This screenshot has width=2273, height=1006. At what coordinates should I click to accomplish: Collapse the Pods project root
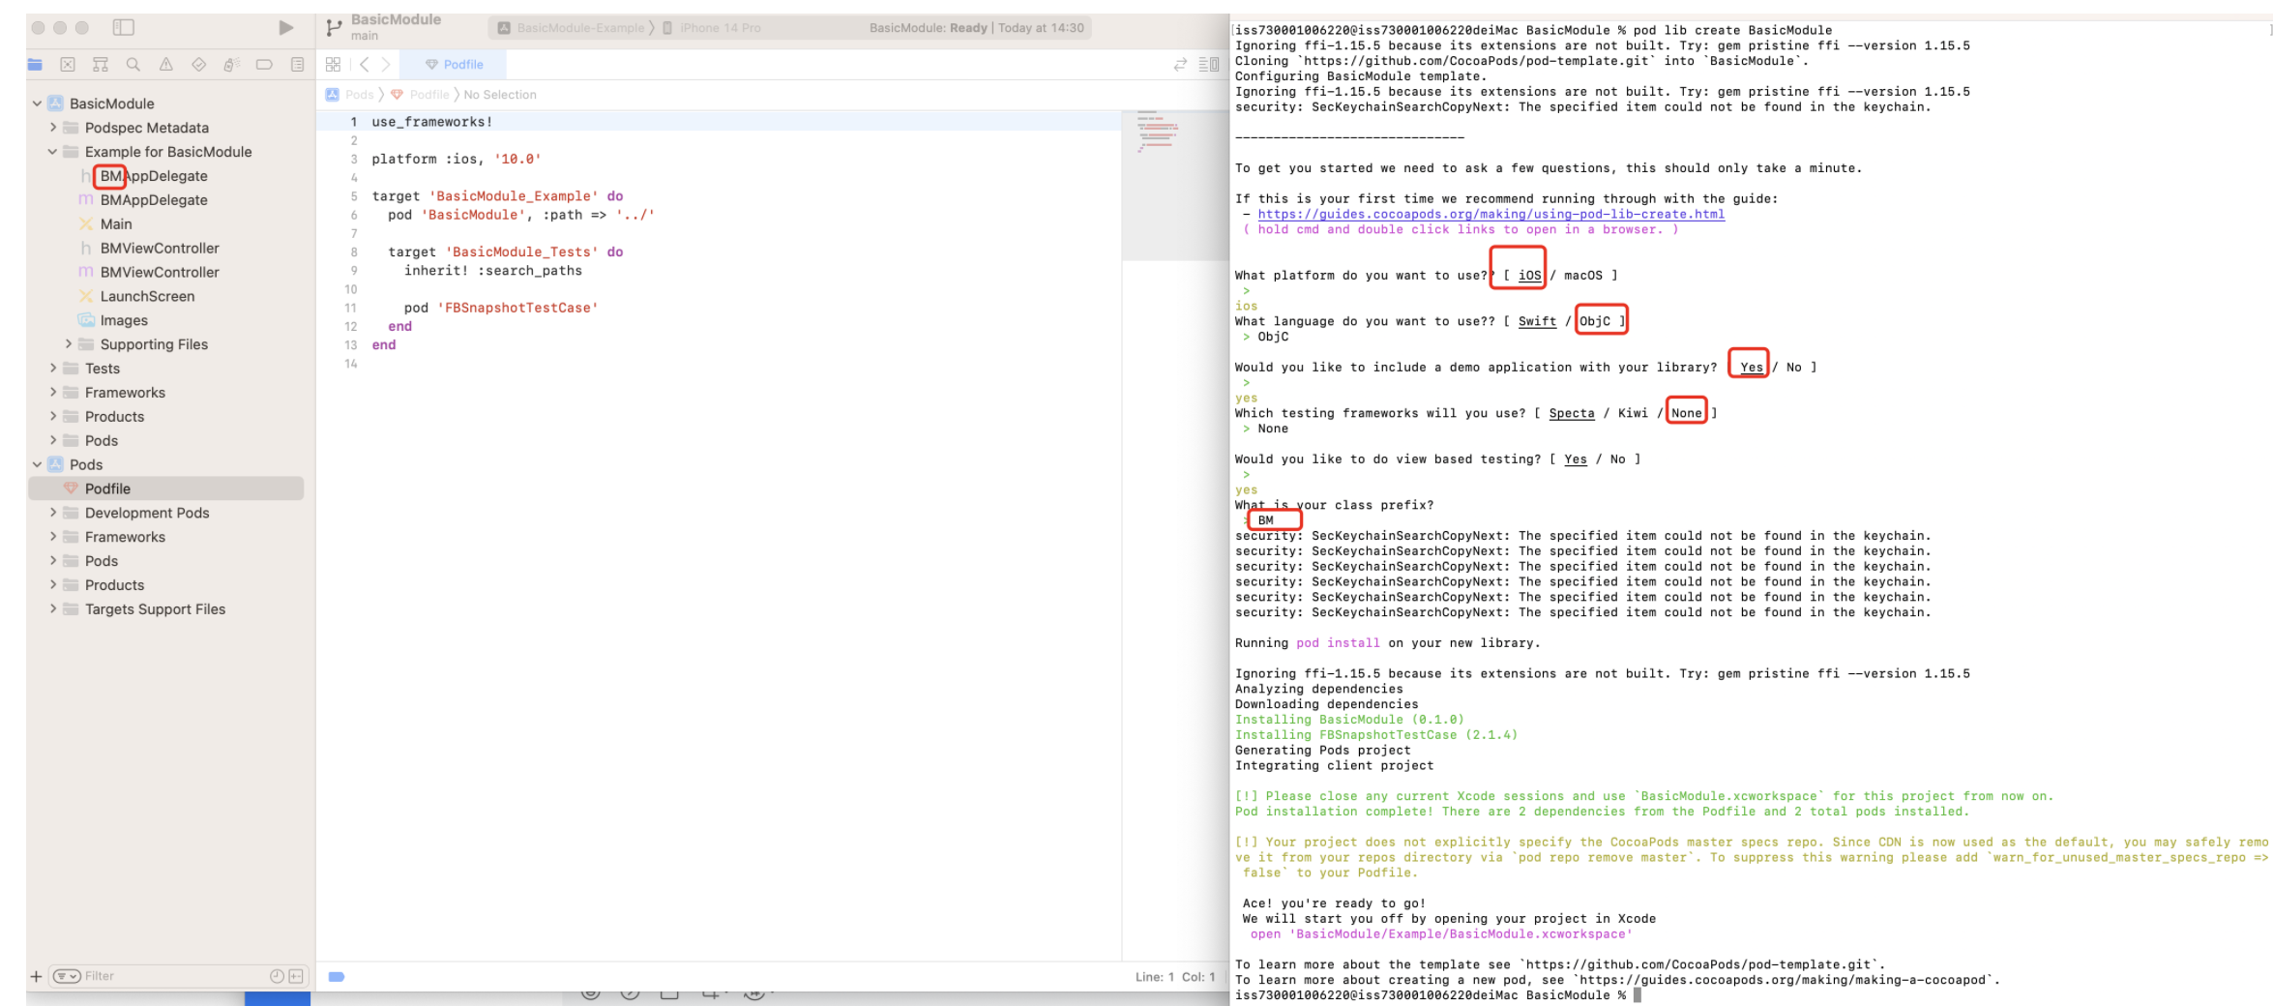(x=37, y=465)
